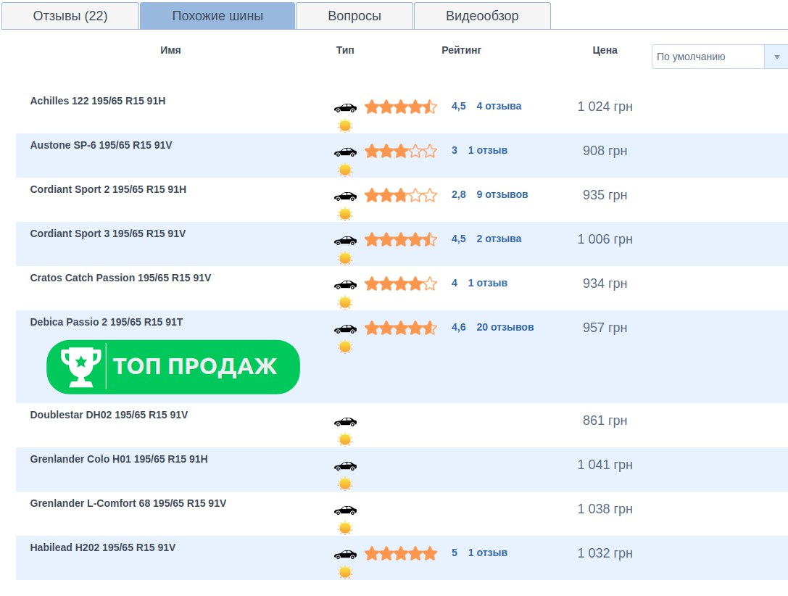Open the 20 отзывов link
Viewport: 788px width, 596px height.
pyautogui.click(x=505, y=327)
